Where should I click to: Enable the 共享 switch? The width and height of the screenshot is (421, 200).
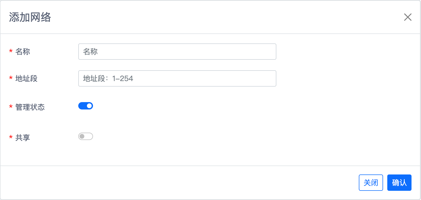[86, 136]
